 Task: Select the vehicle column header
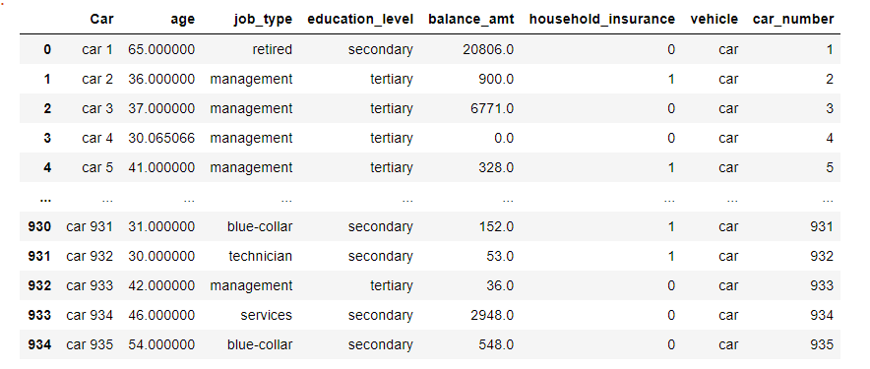pos(715,20)
